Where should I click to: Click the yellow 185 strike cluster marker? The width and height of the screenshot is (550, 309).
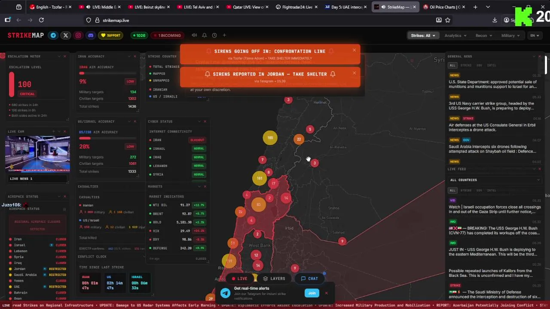270,138
